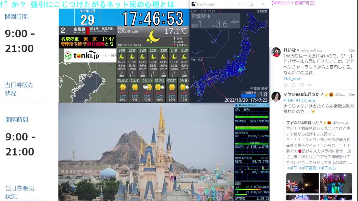This screenshot has width=358, height=201.
Task: Click the 17:46:53 clock display
Action: pyautogui.click(x=153, y=18)
